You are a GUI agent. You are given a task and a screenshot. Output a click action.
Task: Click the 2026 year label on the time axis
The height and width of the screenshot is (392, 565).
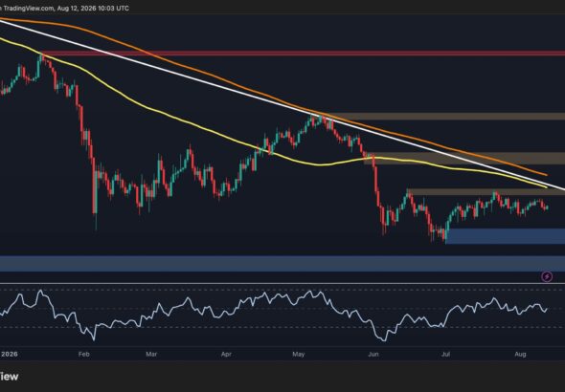[x=9, y=355]
